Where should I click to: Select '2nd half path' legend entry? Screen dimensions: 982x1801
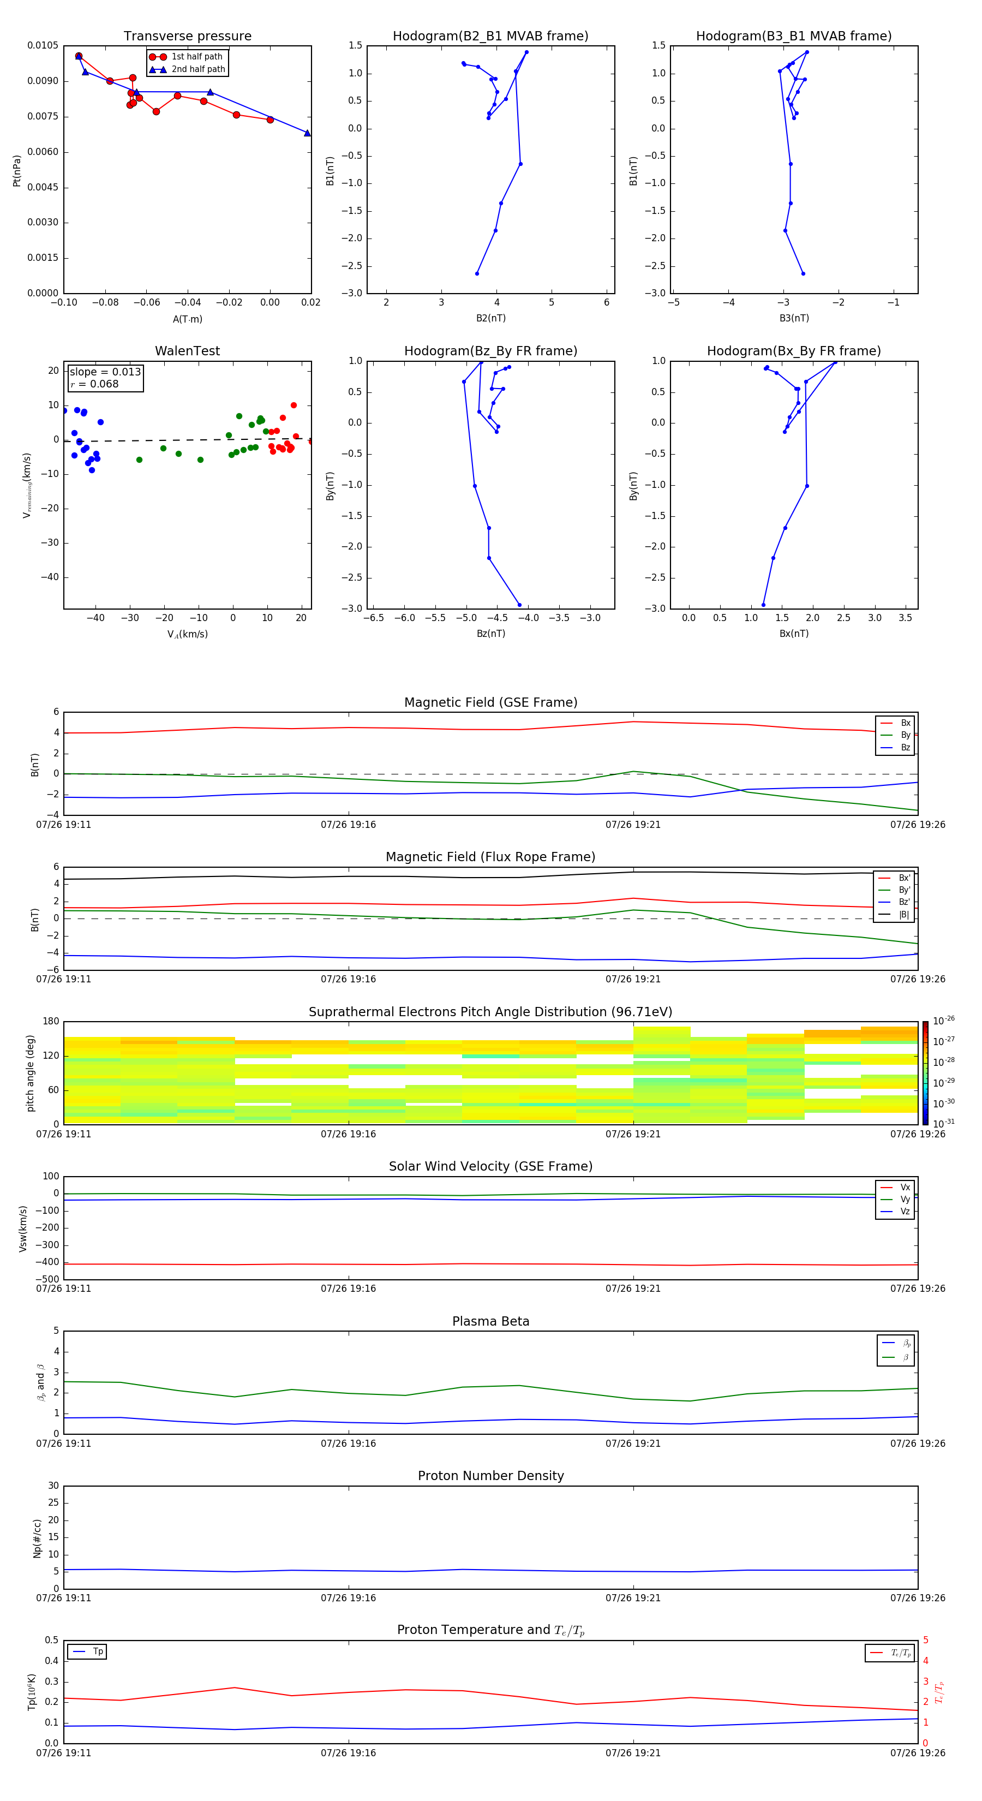pos(187,69)
